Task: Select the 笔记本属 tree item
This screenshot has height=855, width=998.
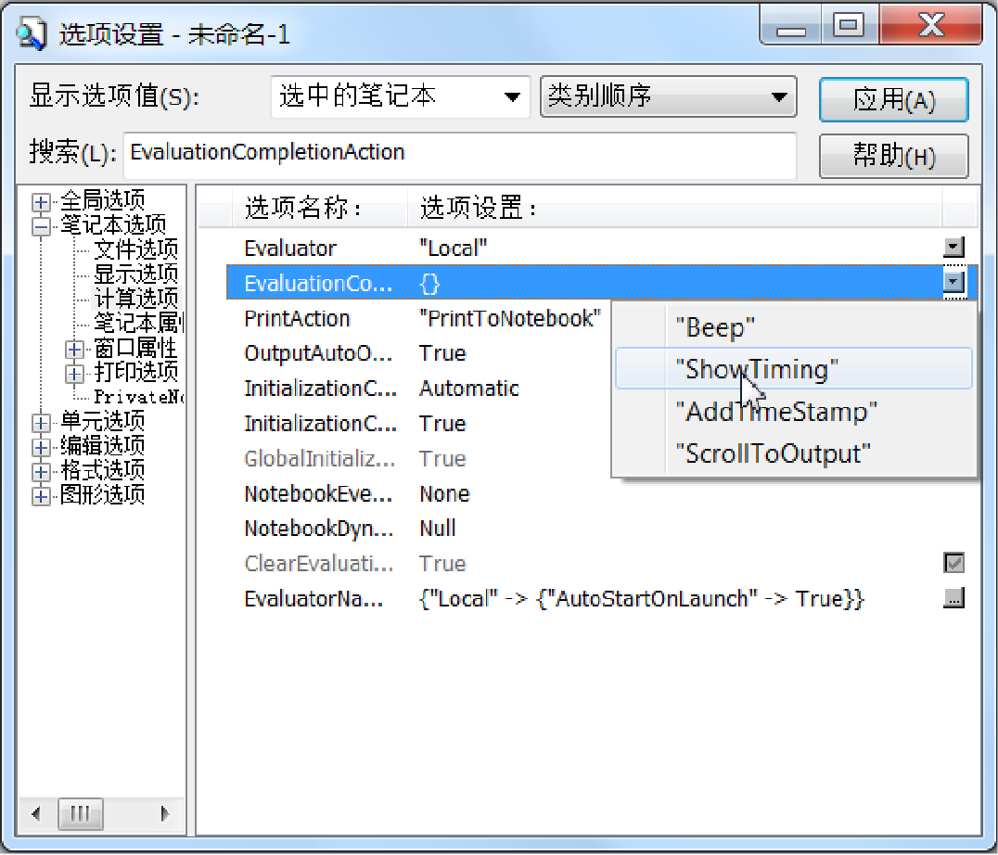Action: [x=138, y=323]
